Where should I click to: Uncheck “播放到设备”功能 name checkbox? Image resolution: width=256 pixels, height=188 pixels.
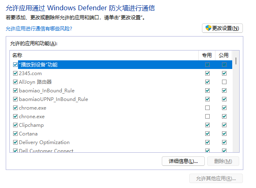[15, 64]
